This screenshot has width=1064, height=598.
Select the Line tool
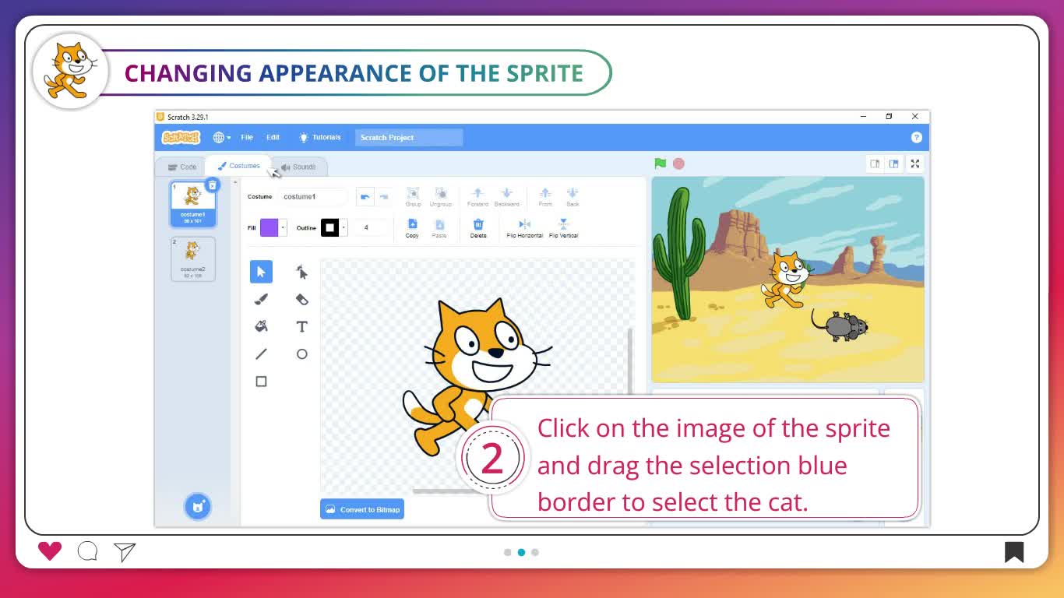tap(261, 354)
